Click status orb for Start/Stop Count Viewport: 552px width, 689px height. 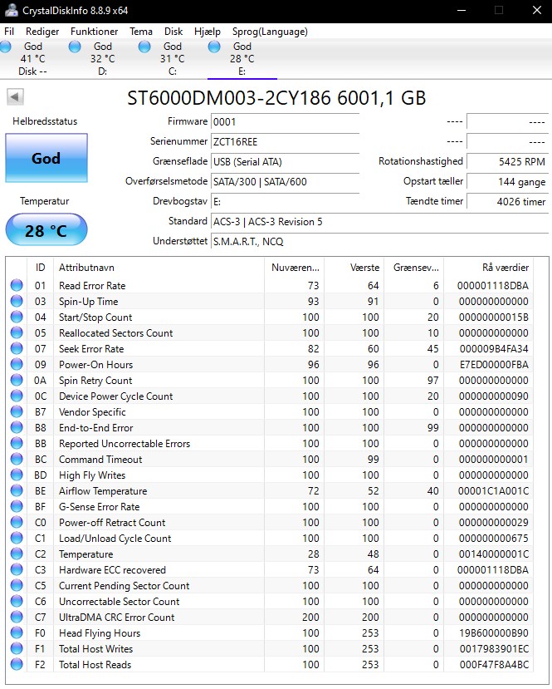(x=17, y=317)
